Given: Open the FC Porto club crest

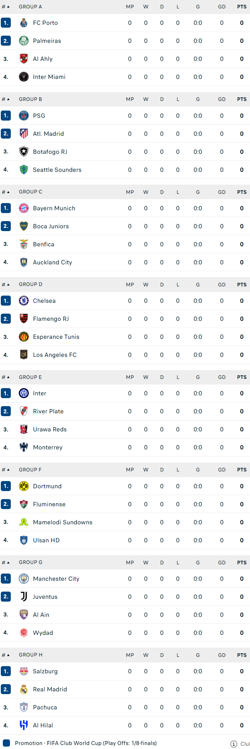Looking at the screenshot, I should click(24, 23).
